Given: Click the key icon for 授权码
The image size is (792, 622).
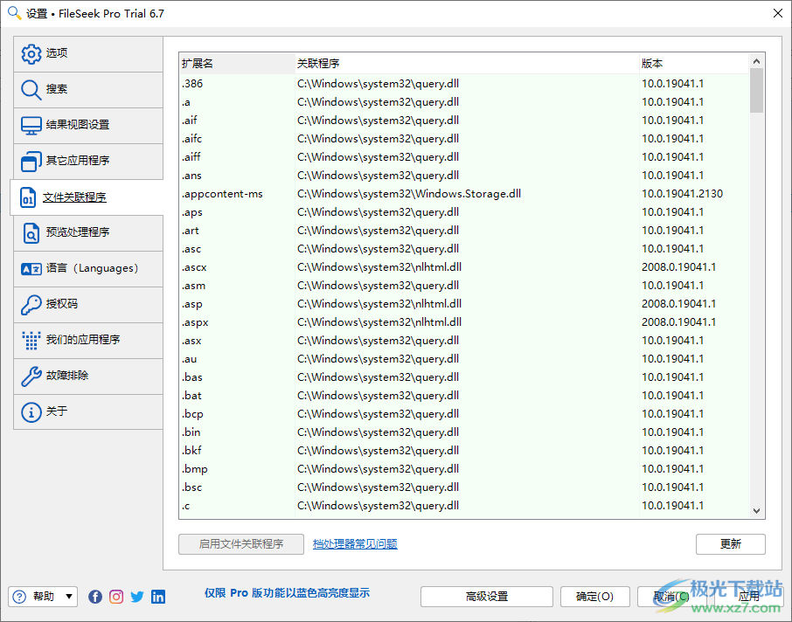Looking at the screenshot, I should 31,304.
